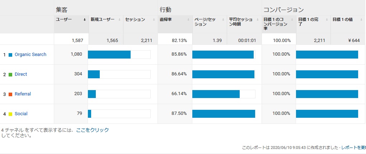Click the yellow Social color square
Image resolution: width=366 pixels, height=154 pixels.
coord(10,114)
